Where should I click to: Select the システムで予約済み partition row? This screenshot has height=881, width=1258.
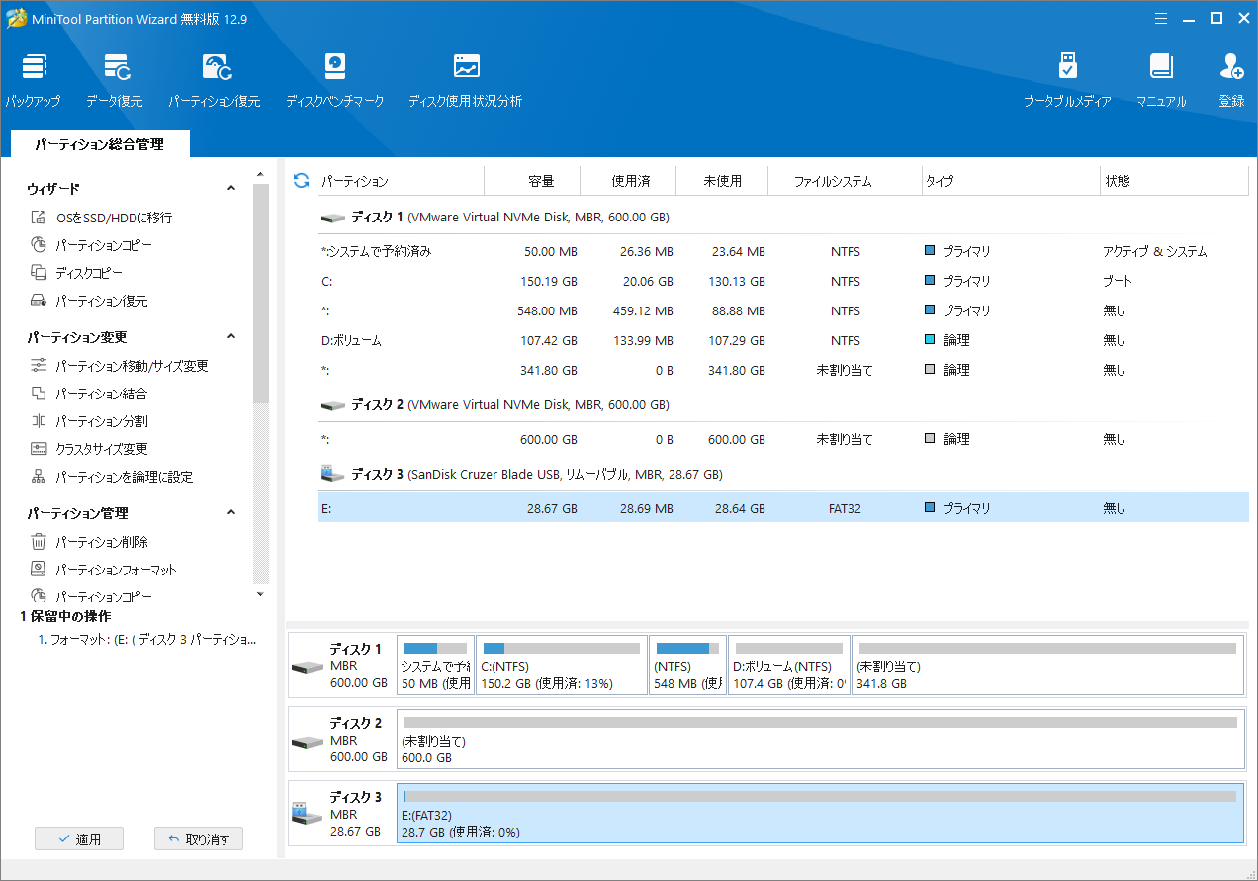click(x=783, y=251)
